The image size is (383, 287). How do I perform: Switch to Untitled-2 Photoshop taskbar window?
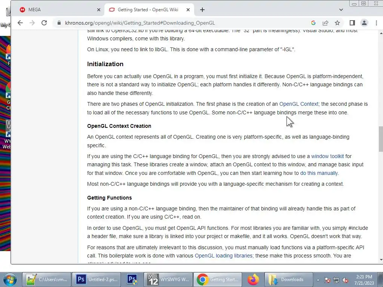tap(97, 280)
